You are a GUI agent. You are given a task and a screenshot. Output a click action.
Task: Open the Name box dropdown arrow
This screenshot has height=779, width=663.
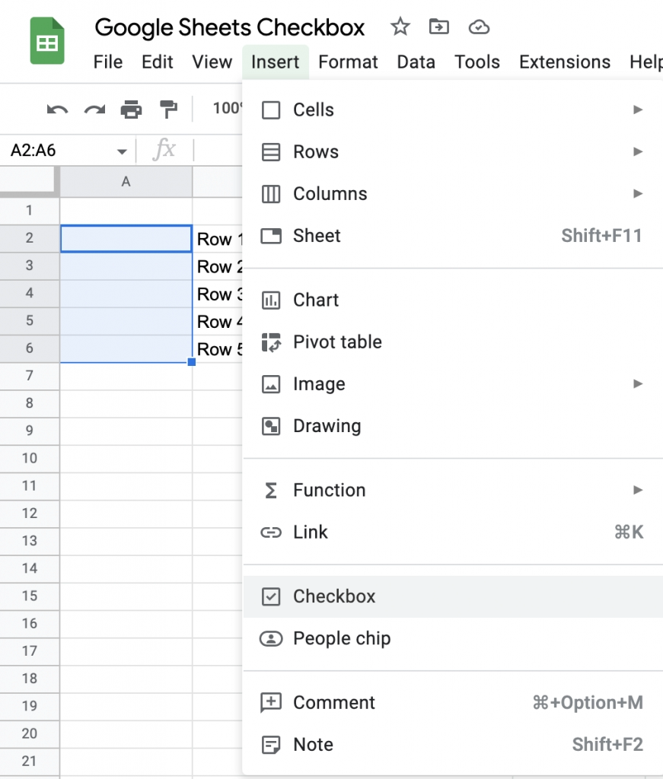[x=122, y=150]
